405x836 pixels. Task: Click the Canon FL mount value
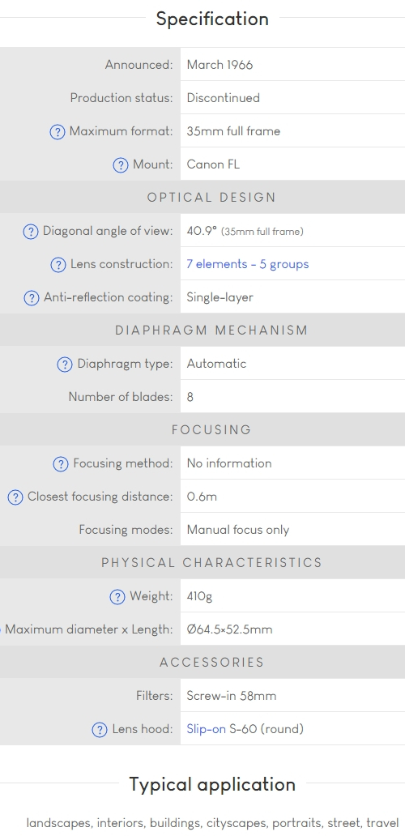coord(213,164)
